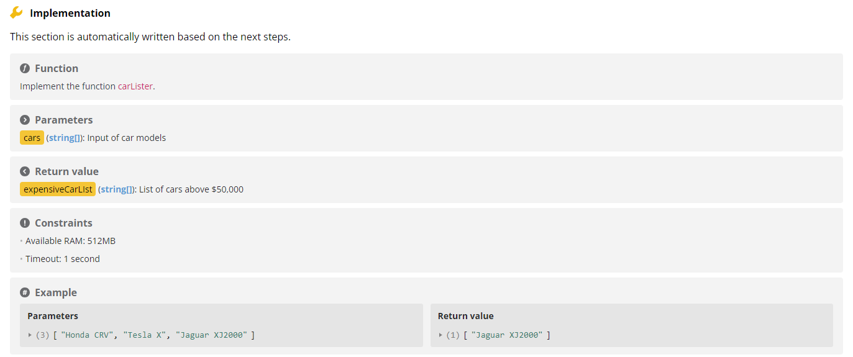Click the carLister function name link

click(x=135, y=86)
